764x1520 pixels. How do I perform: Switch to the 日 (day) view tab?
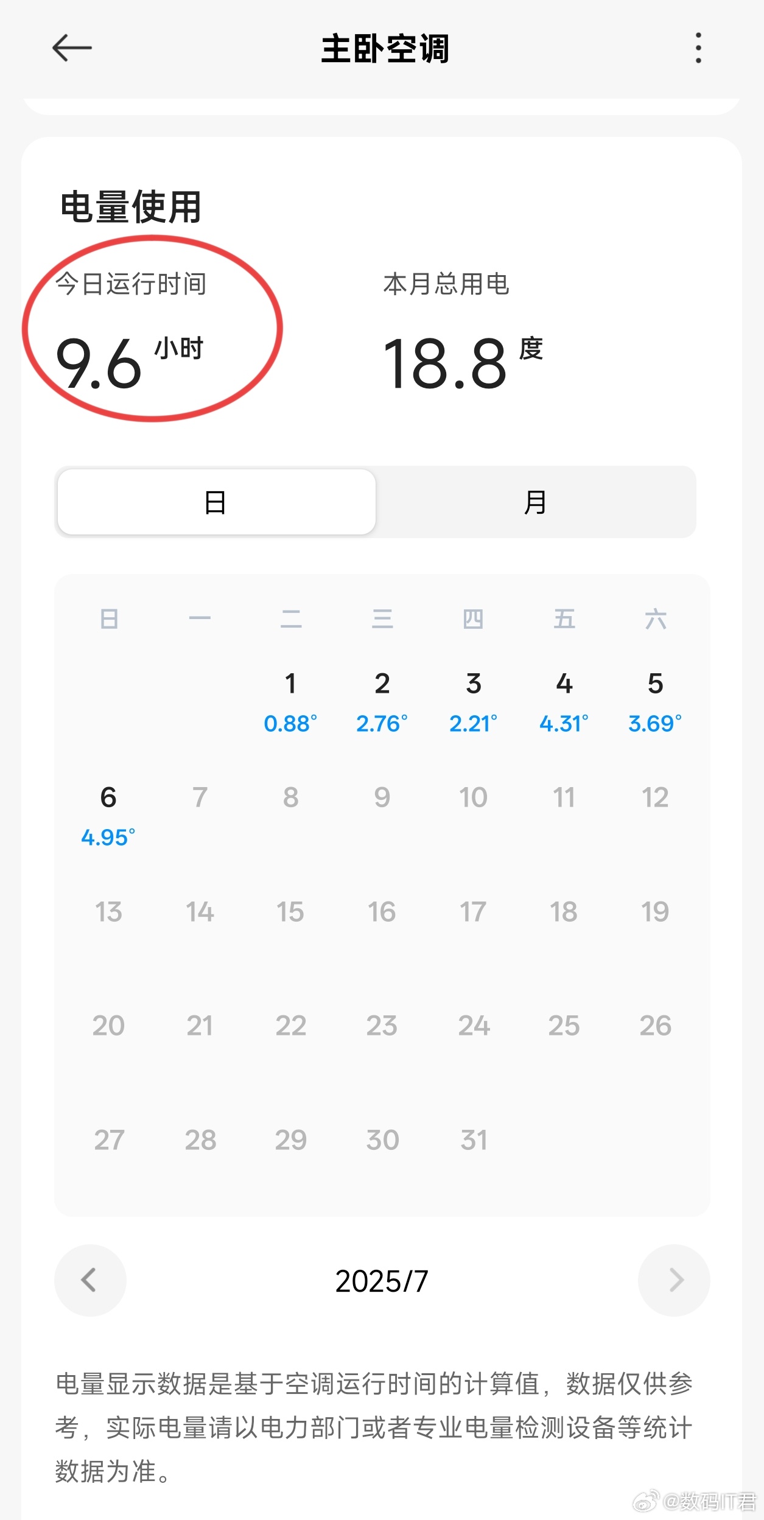(216, 502)
